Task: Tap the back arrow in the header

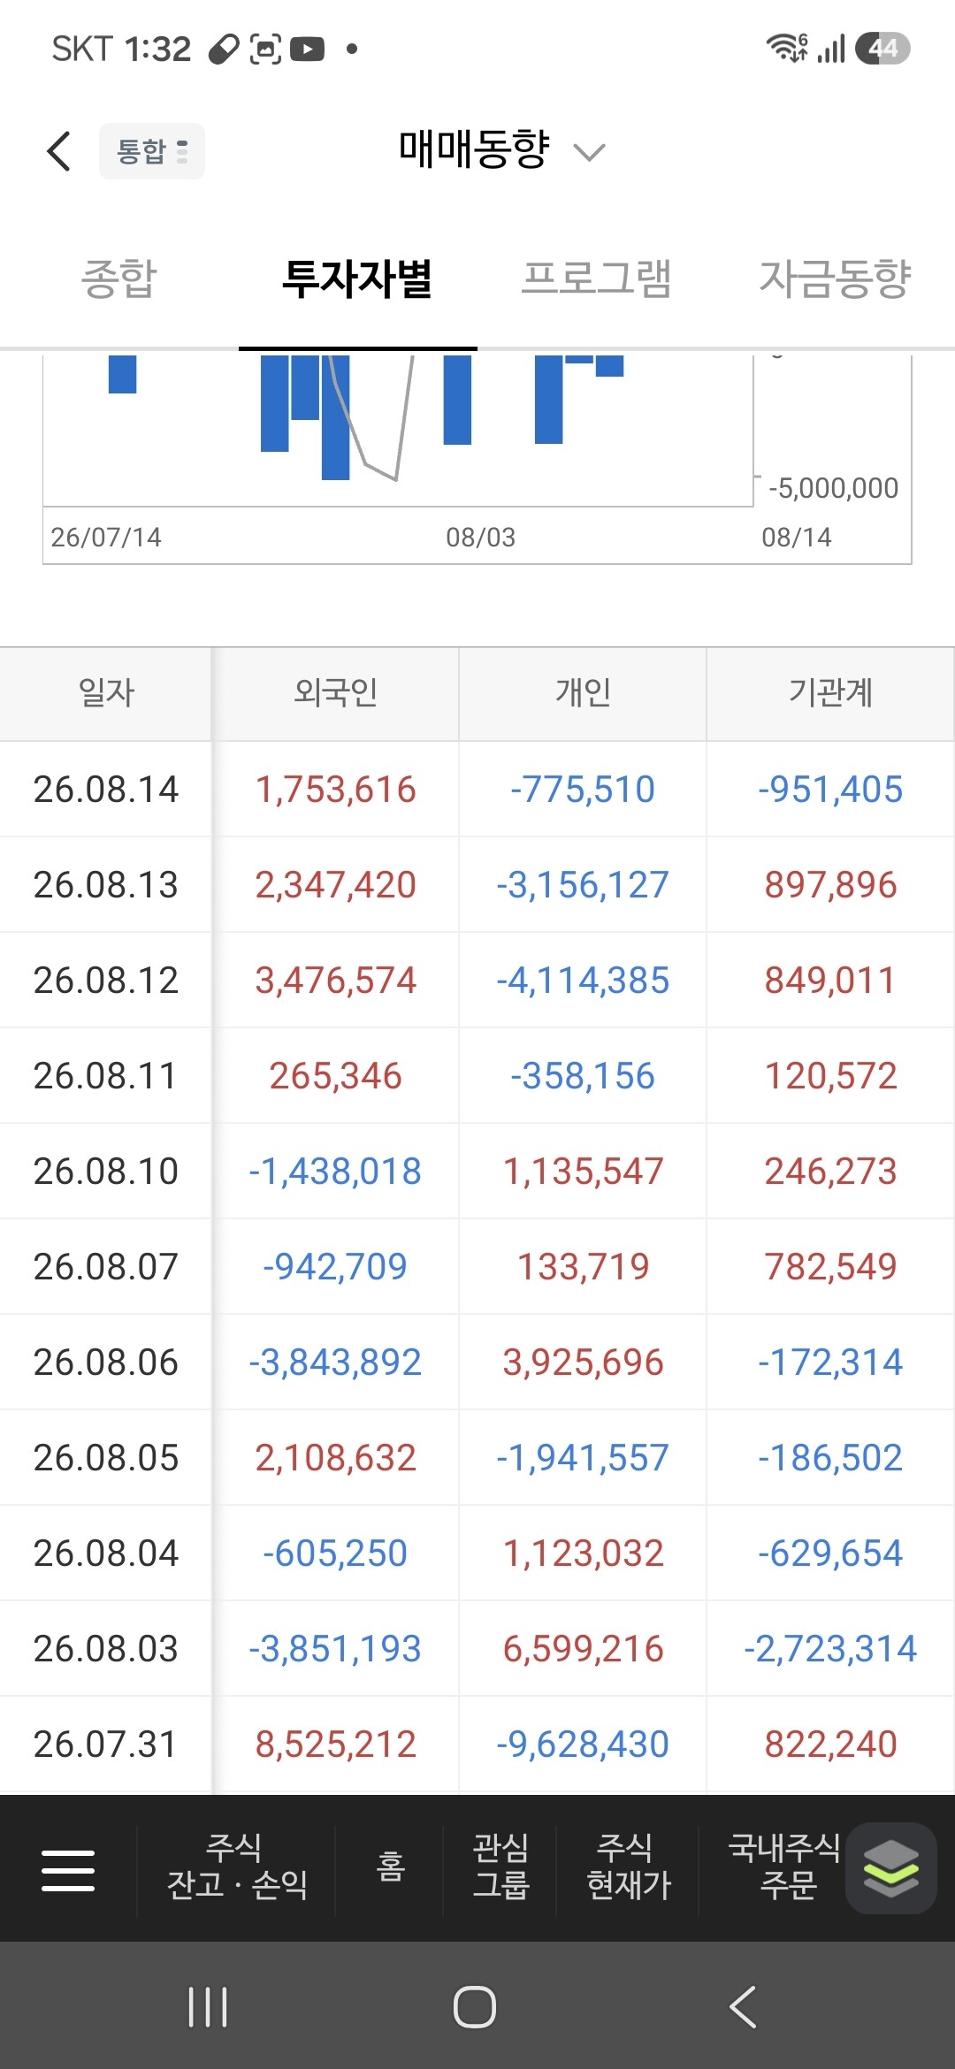Action: click(x=58, y=150)
